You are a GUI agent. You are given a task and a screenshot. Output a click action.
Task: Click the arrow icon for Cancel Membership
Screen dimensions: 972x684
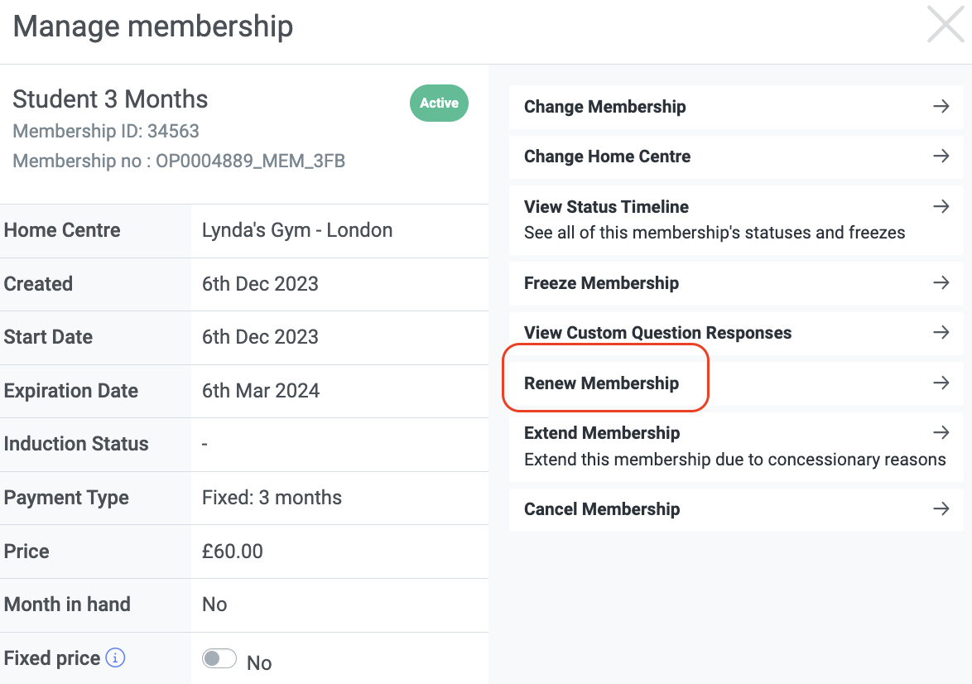tap(941, 509)
